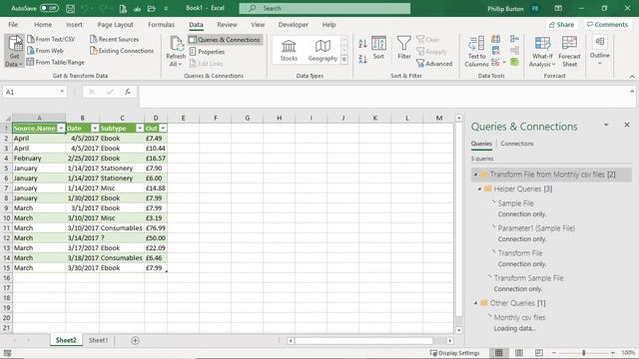Open the Name Box dropdown arrow
This screenshot has height=359, width=639.
62,92
